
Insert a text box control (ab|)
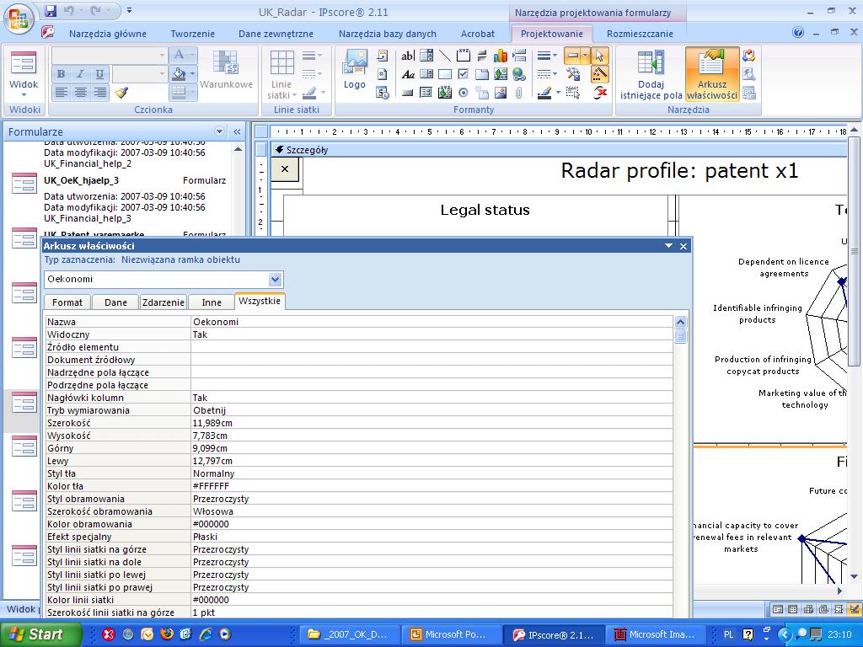[408, 56]
